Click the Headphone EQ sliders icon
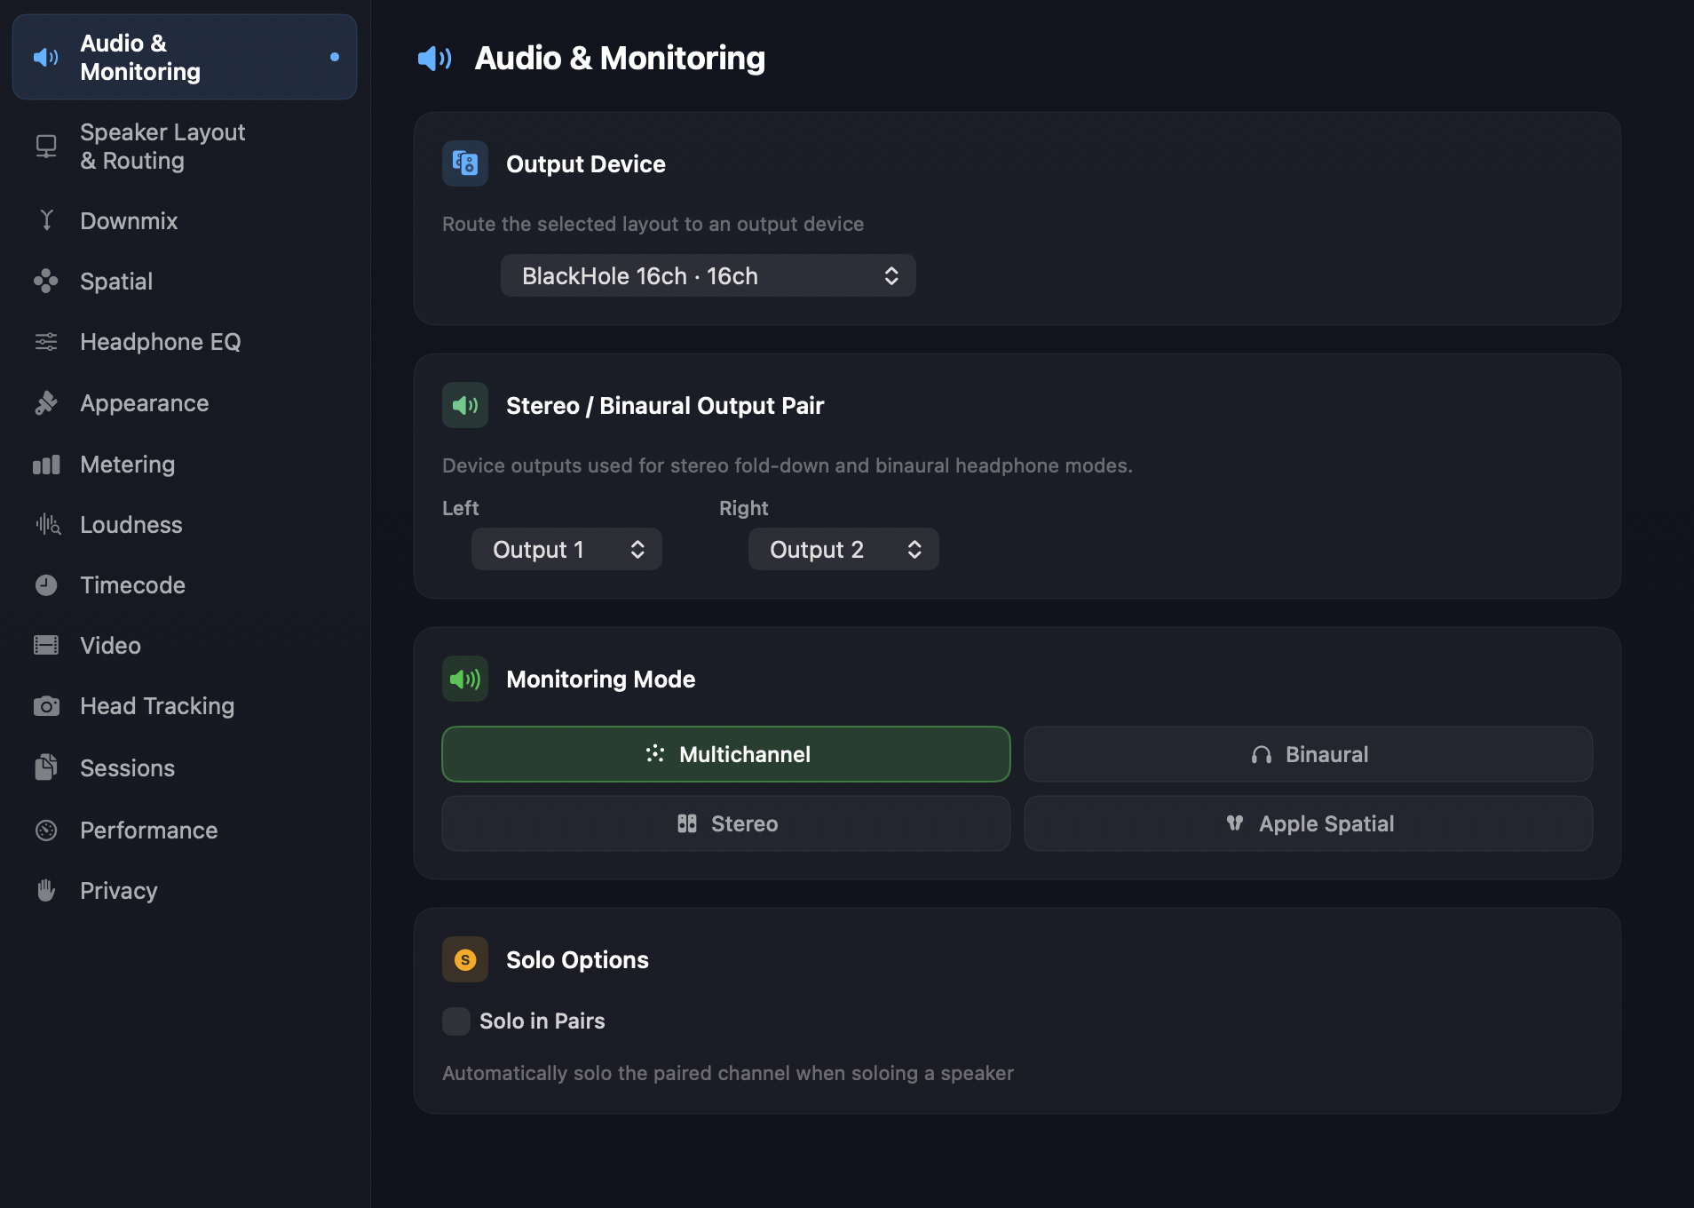 click(x=46, y=342)
